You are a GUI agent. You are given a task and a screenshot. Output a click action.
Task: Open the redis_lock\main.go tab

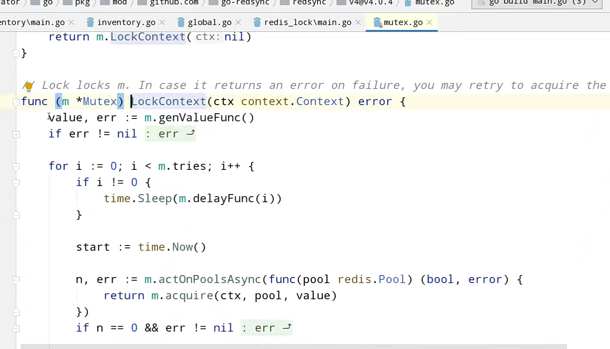(307, 23)
